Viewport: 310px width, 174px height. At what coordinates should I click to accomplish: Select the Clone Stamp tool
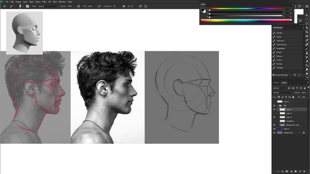coord(307,53)
